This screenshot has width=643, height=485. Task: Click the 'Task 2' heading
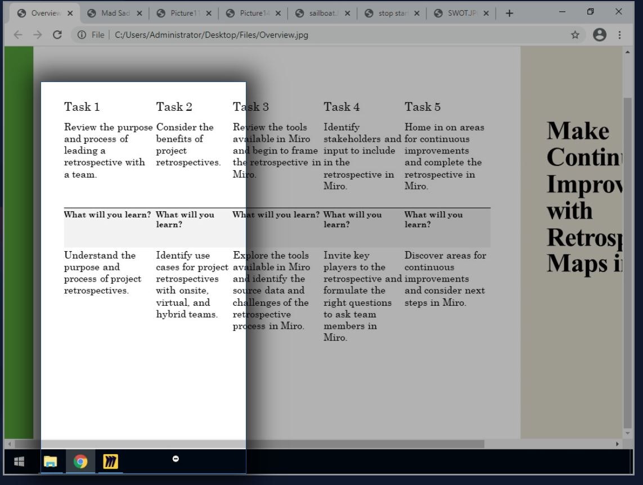pyautogui.click(x=174, y=107)
